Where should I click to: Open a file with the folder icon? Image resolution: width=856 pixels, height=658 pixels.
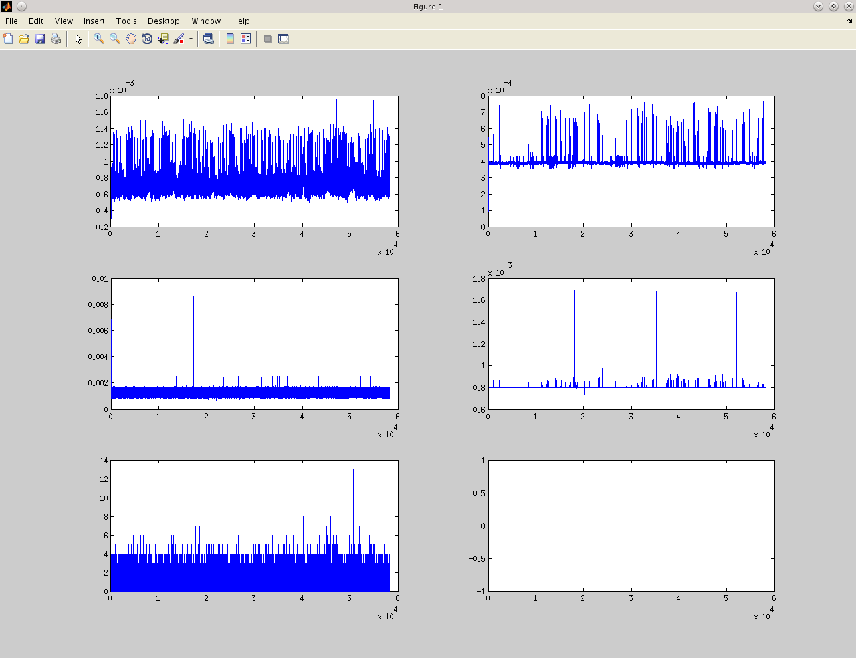click(24, 39)
